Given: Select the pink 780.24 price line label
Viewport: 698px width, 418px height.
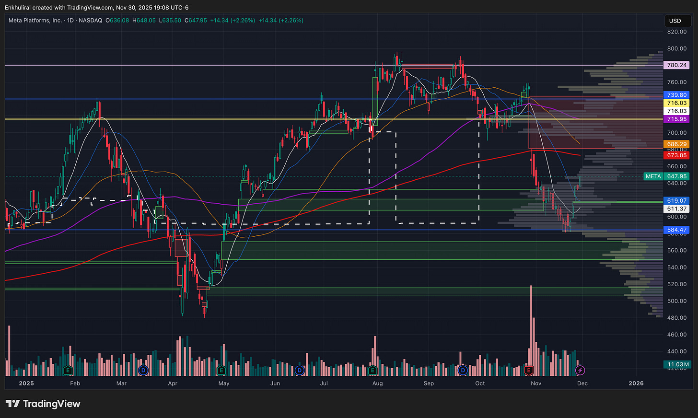Looking at the screenshot, I should tap(676, 65).
